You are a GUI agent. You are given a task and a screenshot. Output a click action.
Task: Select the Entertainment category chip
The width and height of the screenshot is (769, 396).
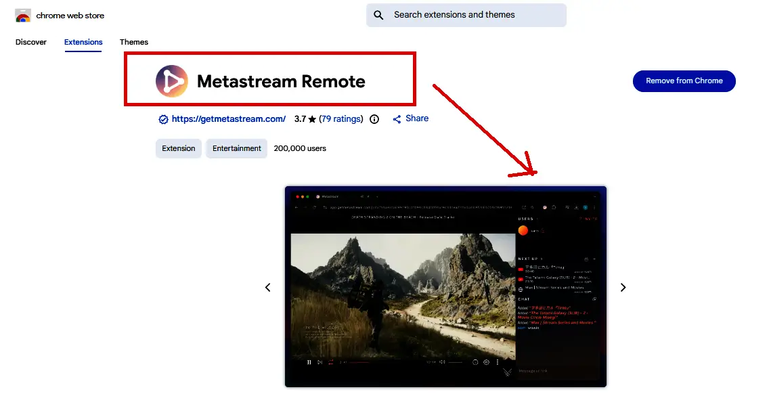coord(236,148)
